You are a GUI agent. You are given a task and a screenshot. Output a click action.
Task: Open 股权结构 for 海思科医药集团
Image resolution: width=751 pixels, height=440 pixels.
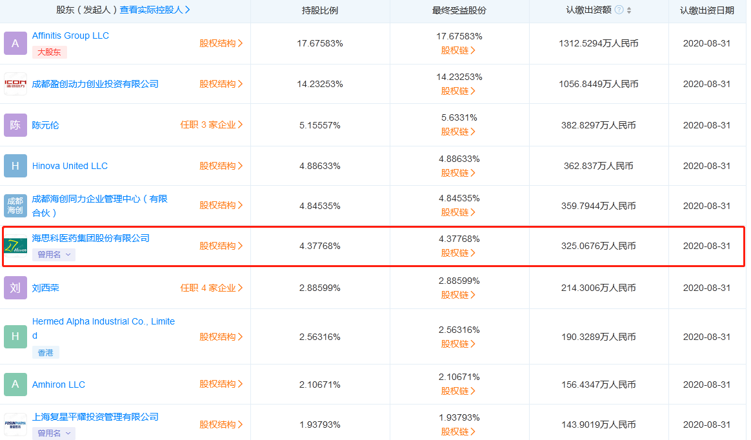point(221,246)
